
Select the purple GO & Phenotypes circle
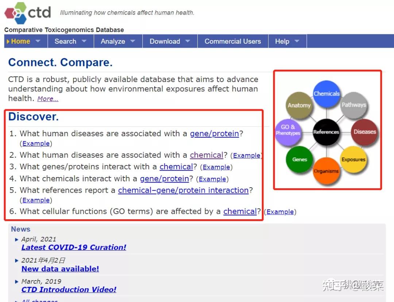click(288, 132)
